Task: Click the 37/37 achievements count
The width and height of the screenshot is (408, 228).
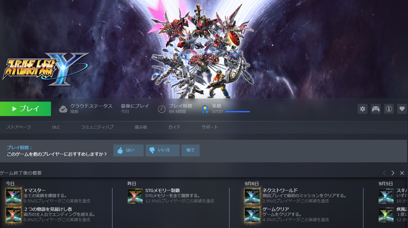Action: pyautogui.click(x=217, y=112)
